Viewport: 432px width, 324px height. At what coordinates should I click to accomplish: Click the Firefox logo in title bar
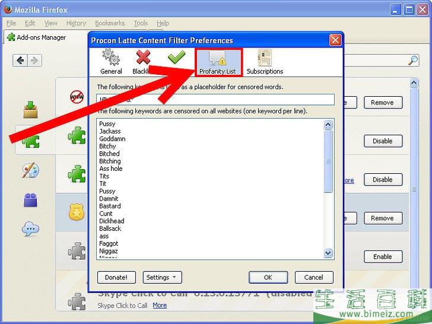pyautogui.click(x=8, y=9)
